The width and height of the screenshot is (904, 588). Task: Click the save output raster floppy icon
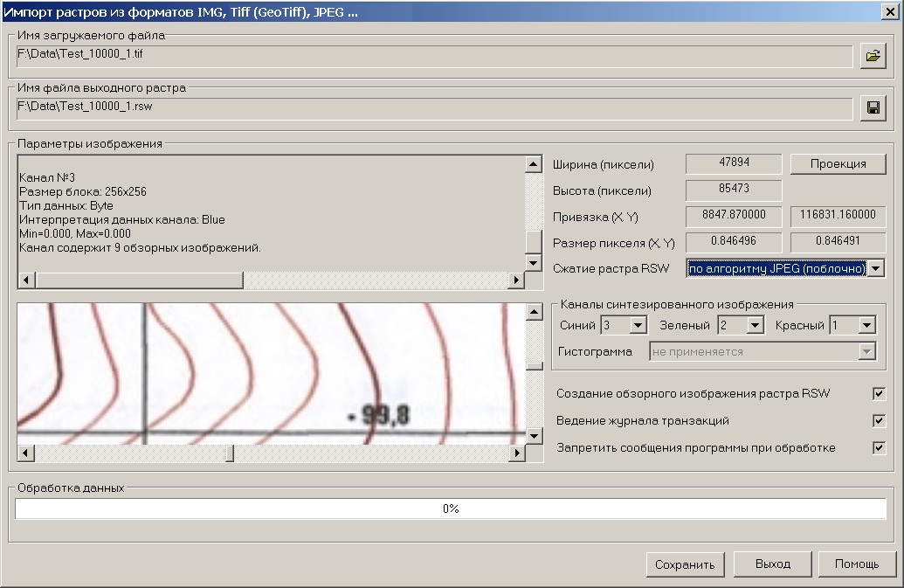872,107
